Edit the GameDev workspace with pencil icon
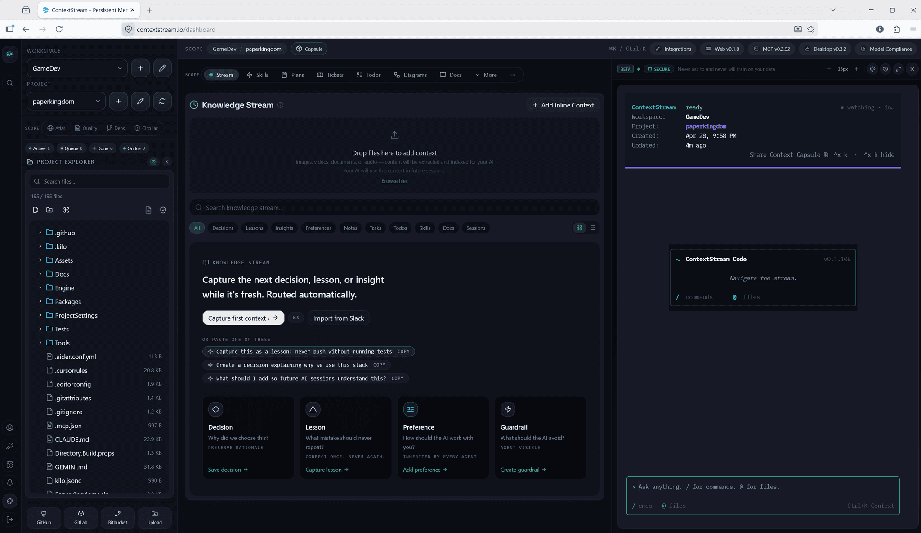 (162, 68)
